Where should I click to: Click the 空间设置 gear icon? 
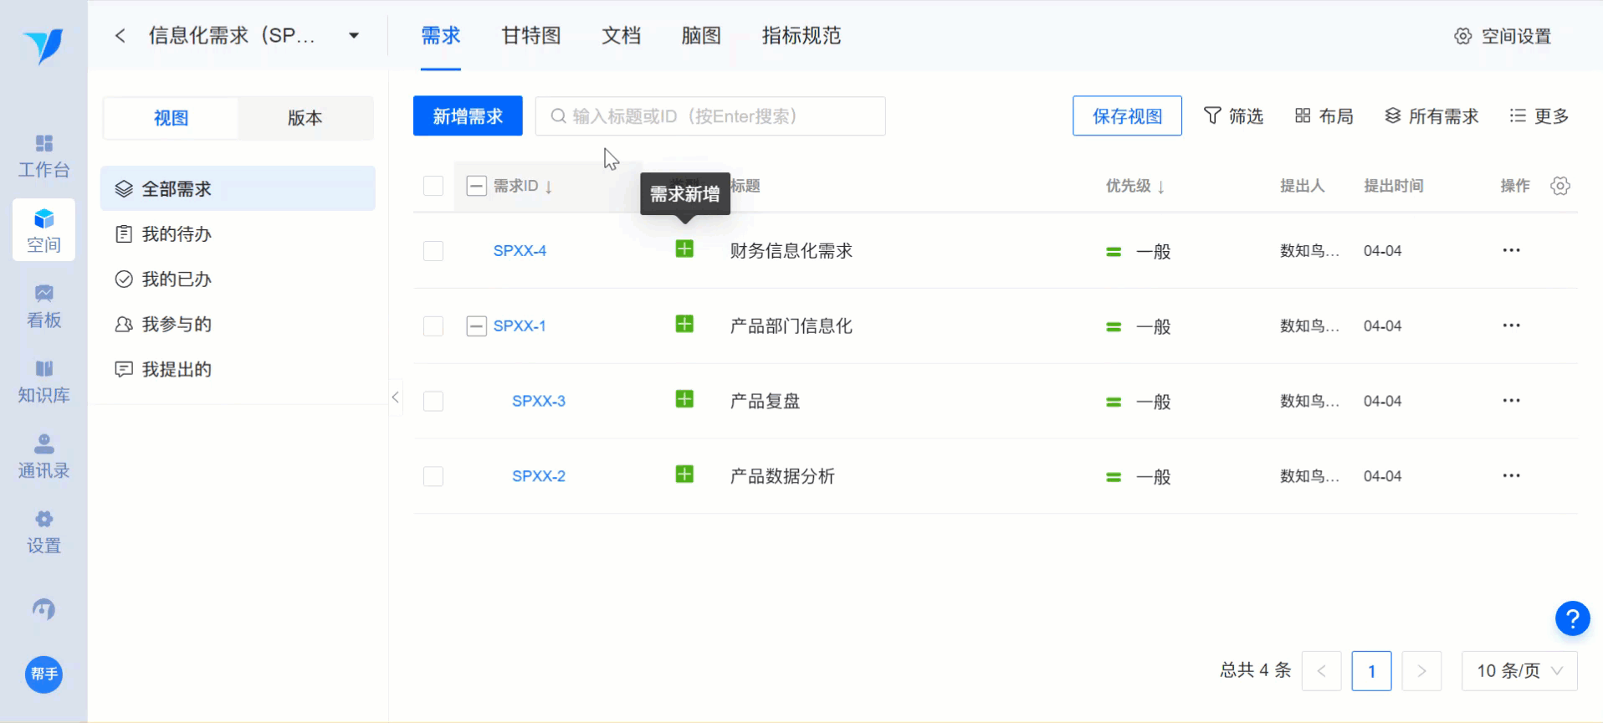pos(1462,36)
